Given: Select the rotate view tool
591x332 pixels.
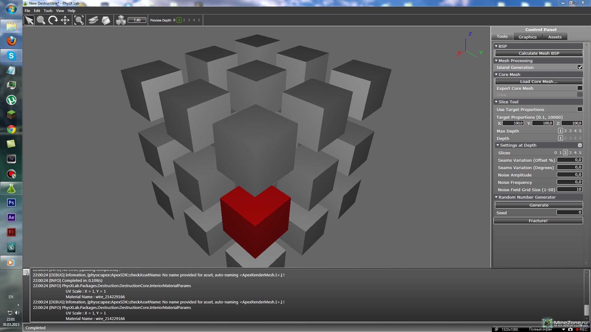Looking at the screenshot, I should [53, 20].
